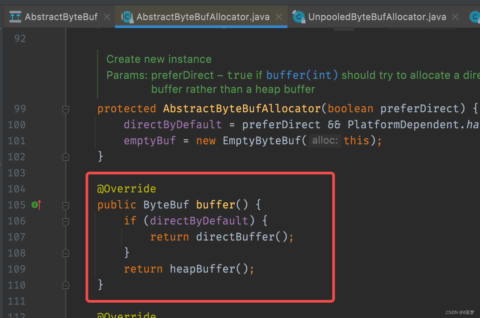The width and height of the screenshot is (480, 318).
Task: Click the implements-method gutter icon at line 105
Action: click(36, 204)
